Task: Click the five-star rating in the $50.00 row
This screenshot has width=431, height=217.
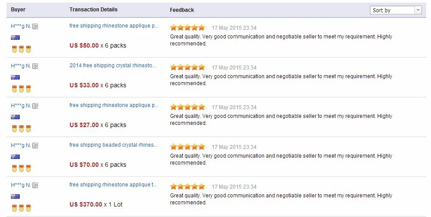Action: 188,28
